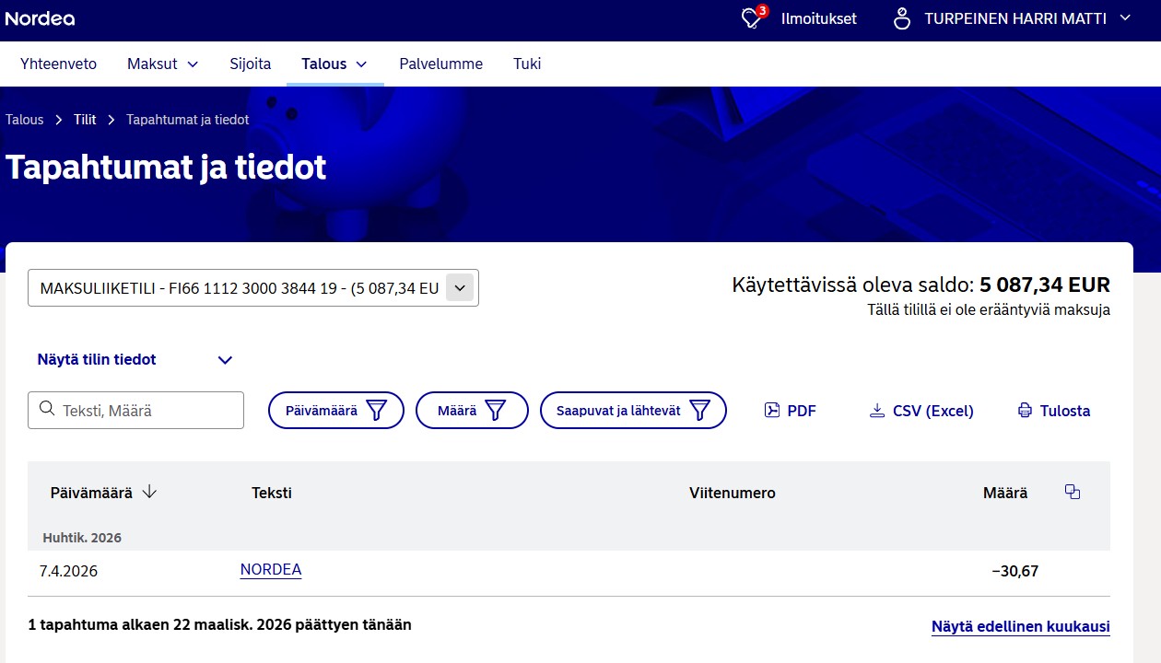The width and height of the screenshot is (1161, 663).
Task: Open the NORDEA transaction link
Action: (x=271, y=570)
